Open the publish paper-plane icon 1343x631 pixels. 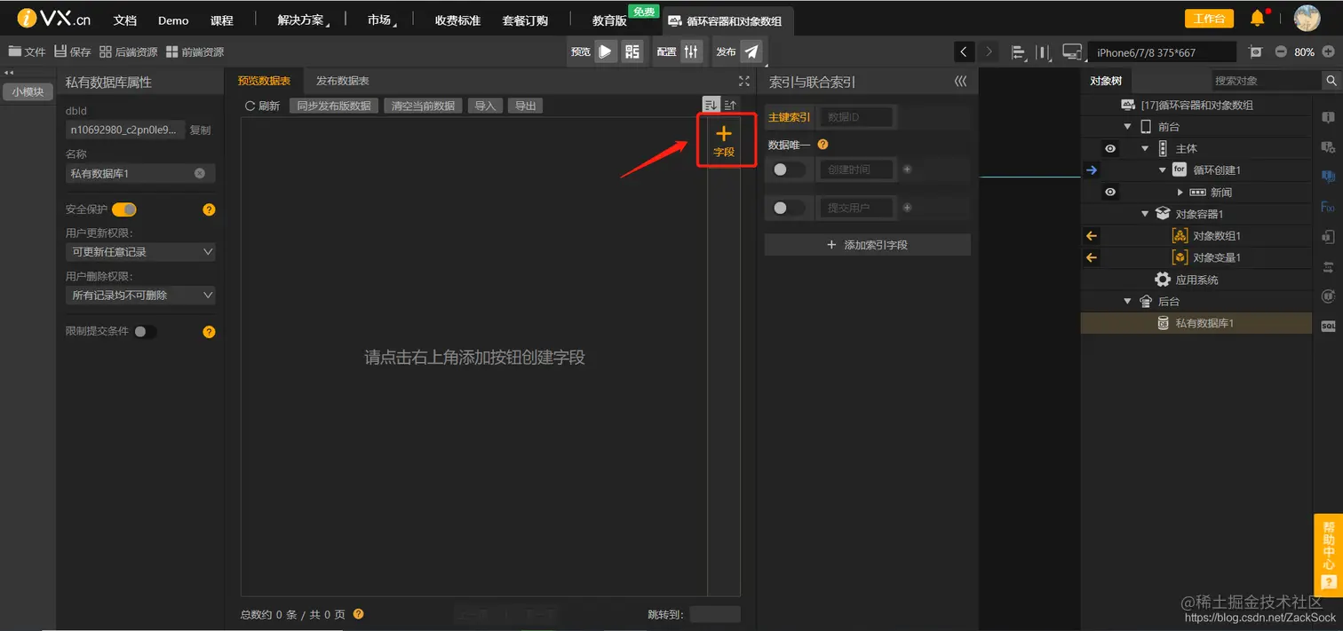(751, 51)
